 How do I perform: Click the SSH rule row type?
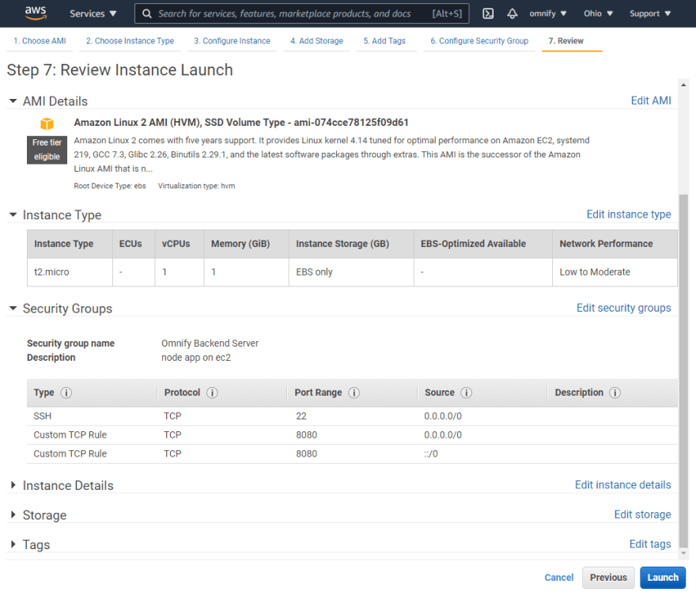coord(43,416)
